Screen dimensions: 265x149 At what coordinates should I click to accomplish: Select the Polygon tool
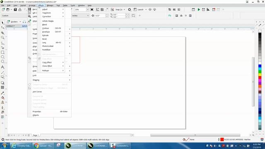pyautogui.click(x=2, y=62)
